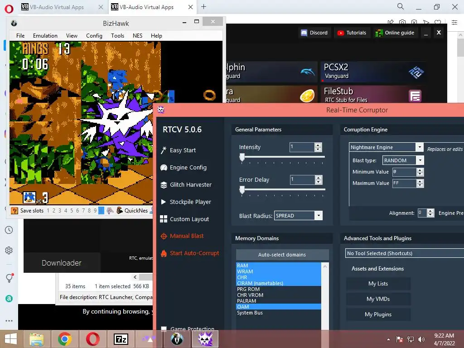Open the Discord link in RTC Launcher
This screenshot has width=464, height=348.
click(x=314, y=33)
